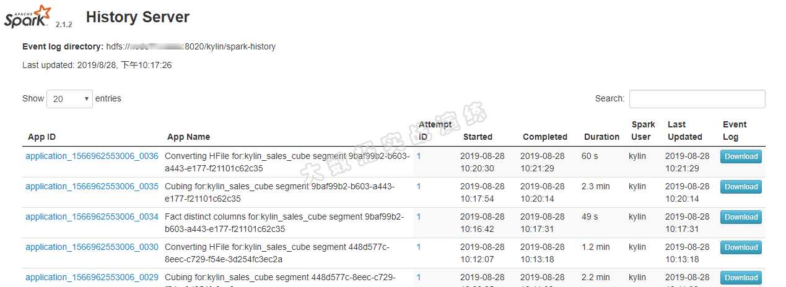
Task: Click the '49 s' duration cell
Action: (590, 216)
